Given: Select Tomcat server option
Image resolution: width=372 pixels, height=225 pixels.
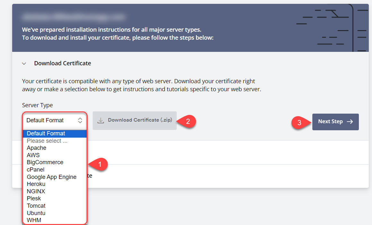Looking at the screenshot, I should pyautogui.click(x=36, y=206).
